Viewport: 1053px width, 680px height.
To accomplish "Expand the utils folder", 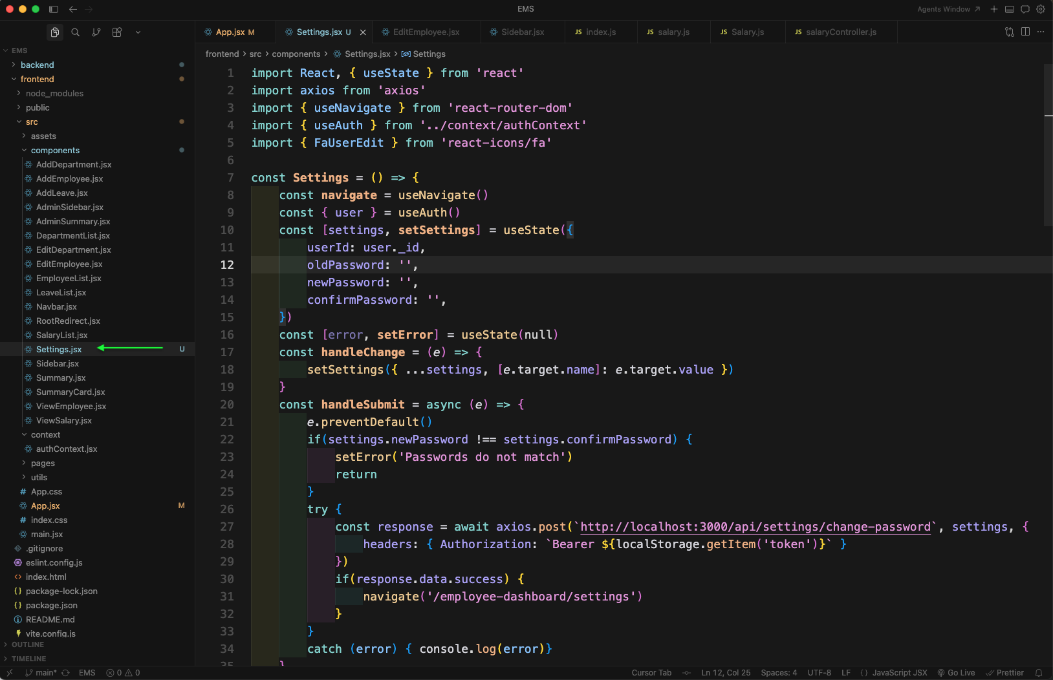I will (97, 477).
